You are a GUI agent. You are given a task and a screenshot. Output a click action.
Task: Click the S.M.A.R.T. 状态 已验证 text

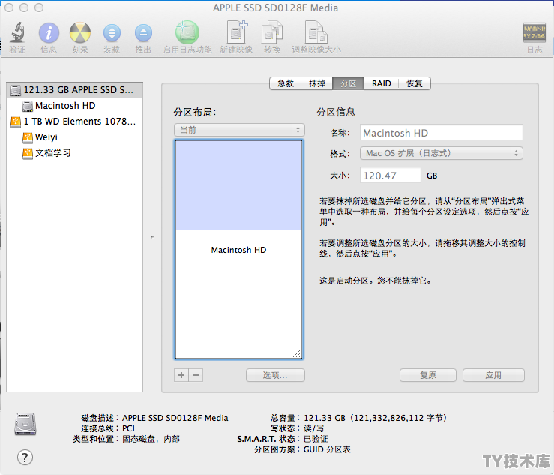pyautogui.click(x=283, y=439)
